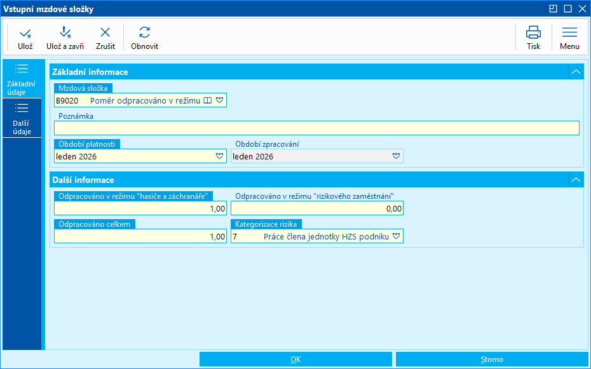Confirm with the OK button
The width and height of the screenshot is (591, 369).
coord(295,359)
